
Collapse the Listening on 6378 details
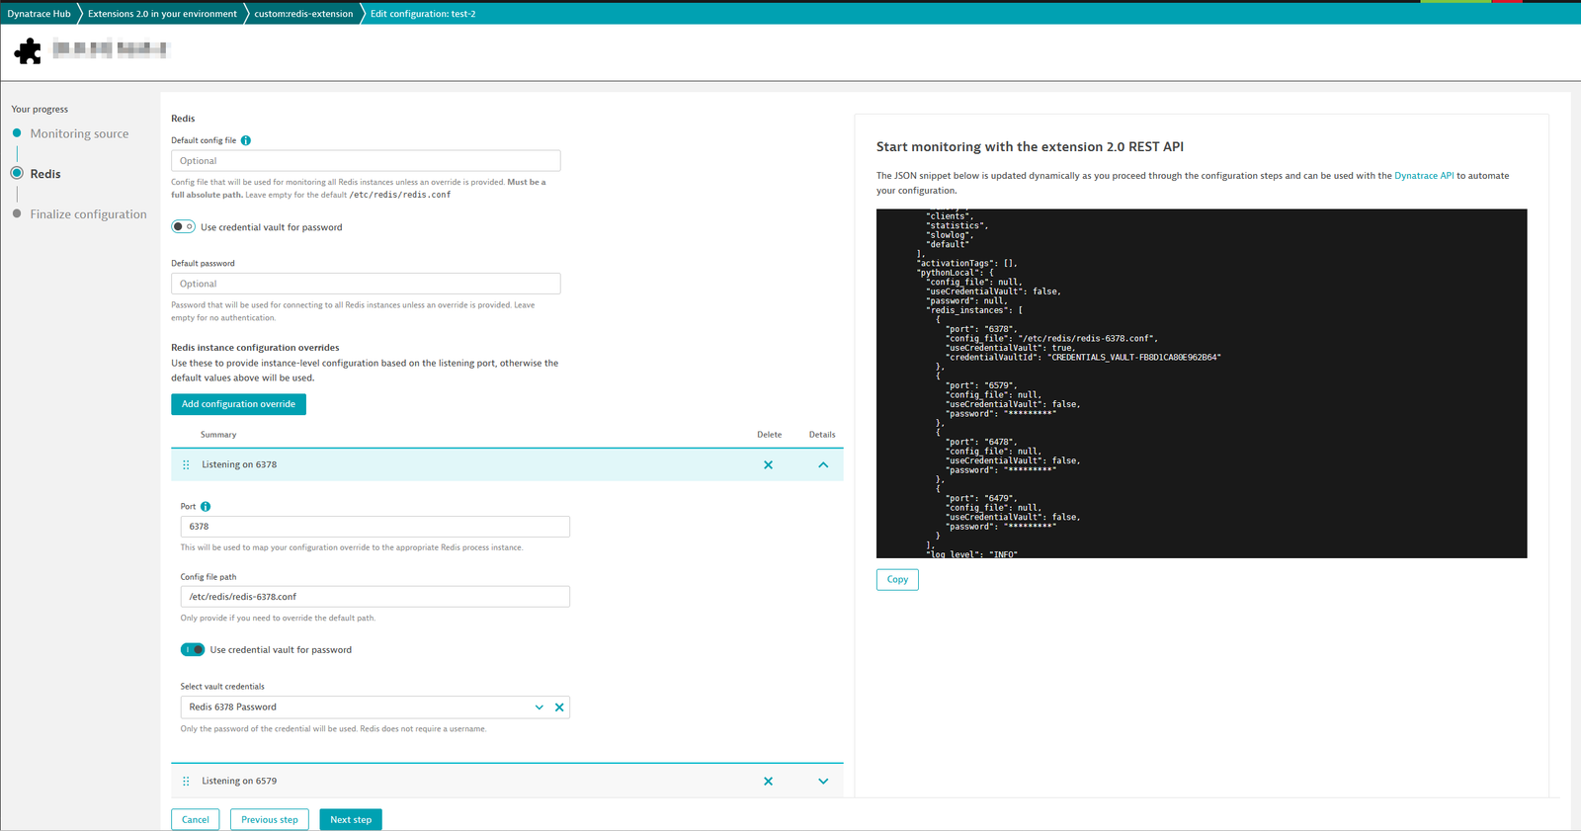coord(823,464)
